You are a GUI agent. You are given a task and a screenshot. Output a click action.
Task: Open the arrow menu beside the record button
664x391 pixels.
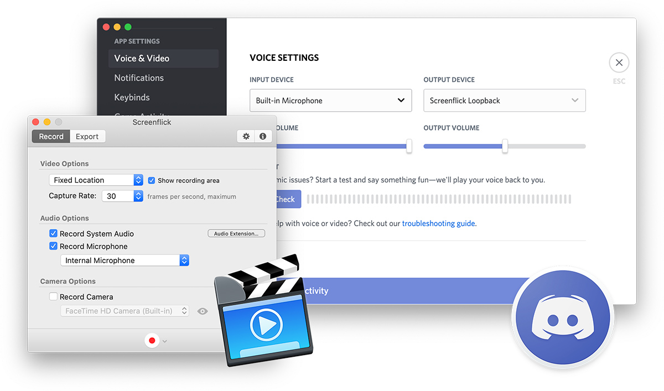click(x=164, y=341)
